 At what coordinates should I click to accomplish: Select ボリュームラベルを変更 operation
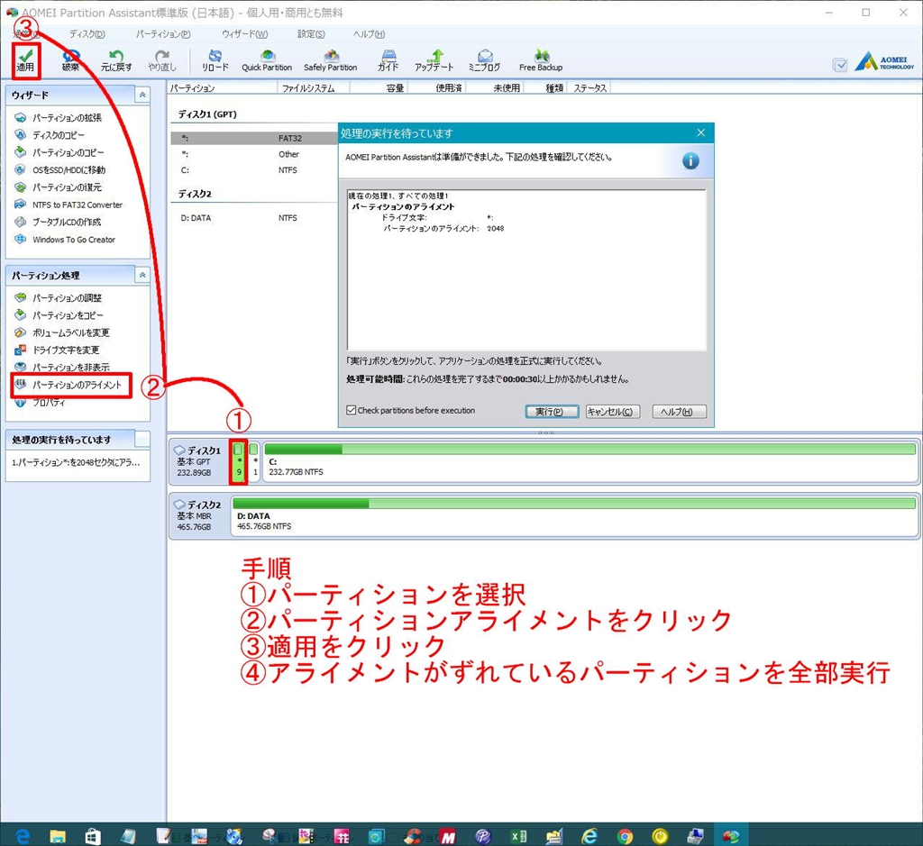pyautogui.click(x=62, y=332)
